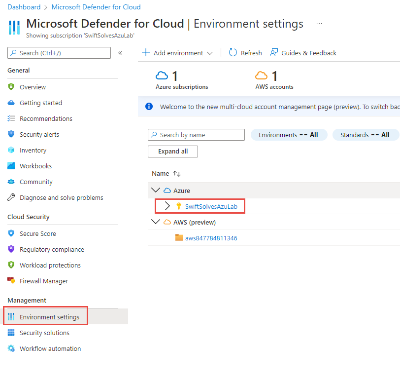Click the Security alerts shield icon
This screenshot has height=383, width=400.
11,134
